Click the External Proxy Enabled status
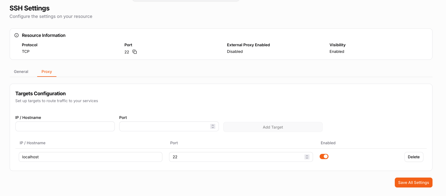The width and height of the screenshot is (446, 196). pyautogui.click(x=235, y=51)
